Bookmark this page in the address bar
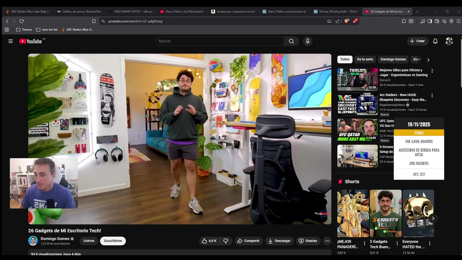Screen dimensions: 462x260 [94, 21]
